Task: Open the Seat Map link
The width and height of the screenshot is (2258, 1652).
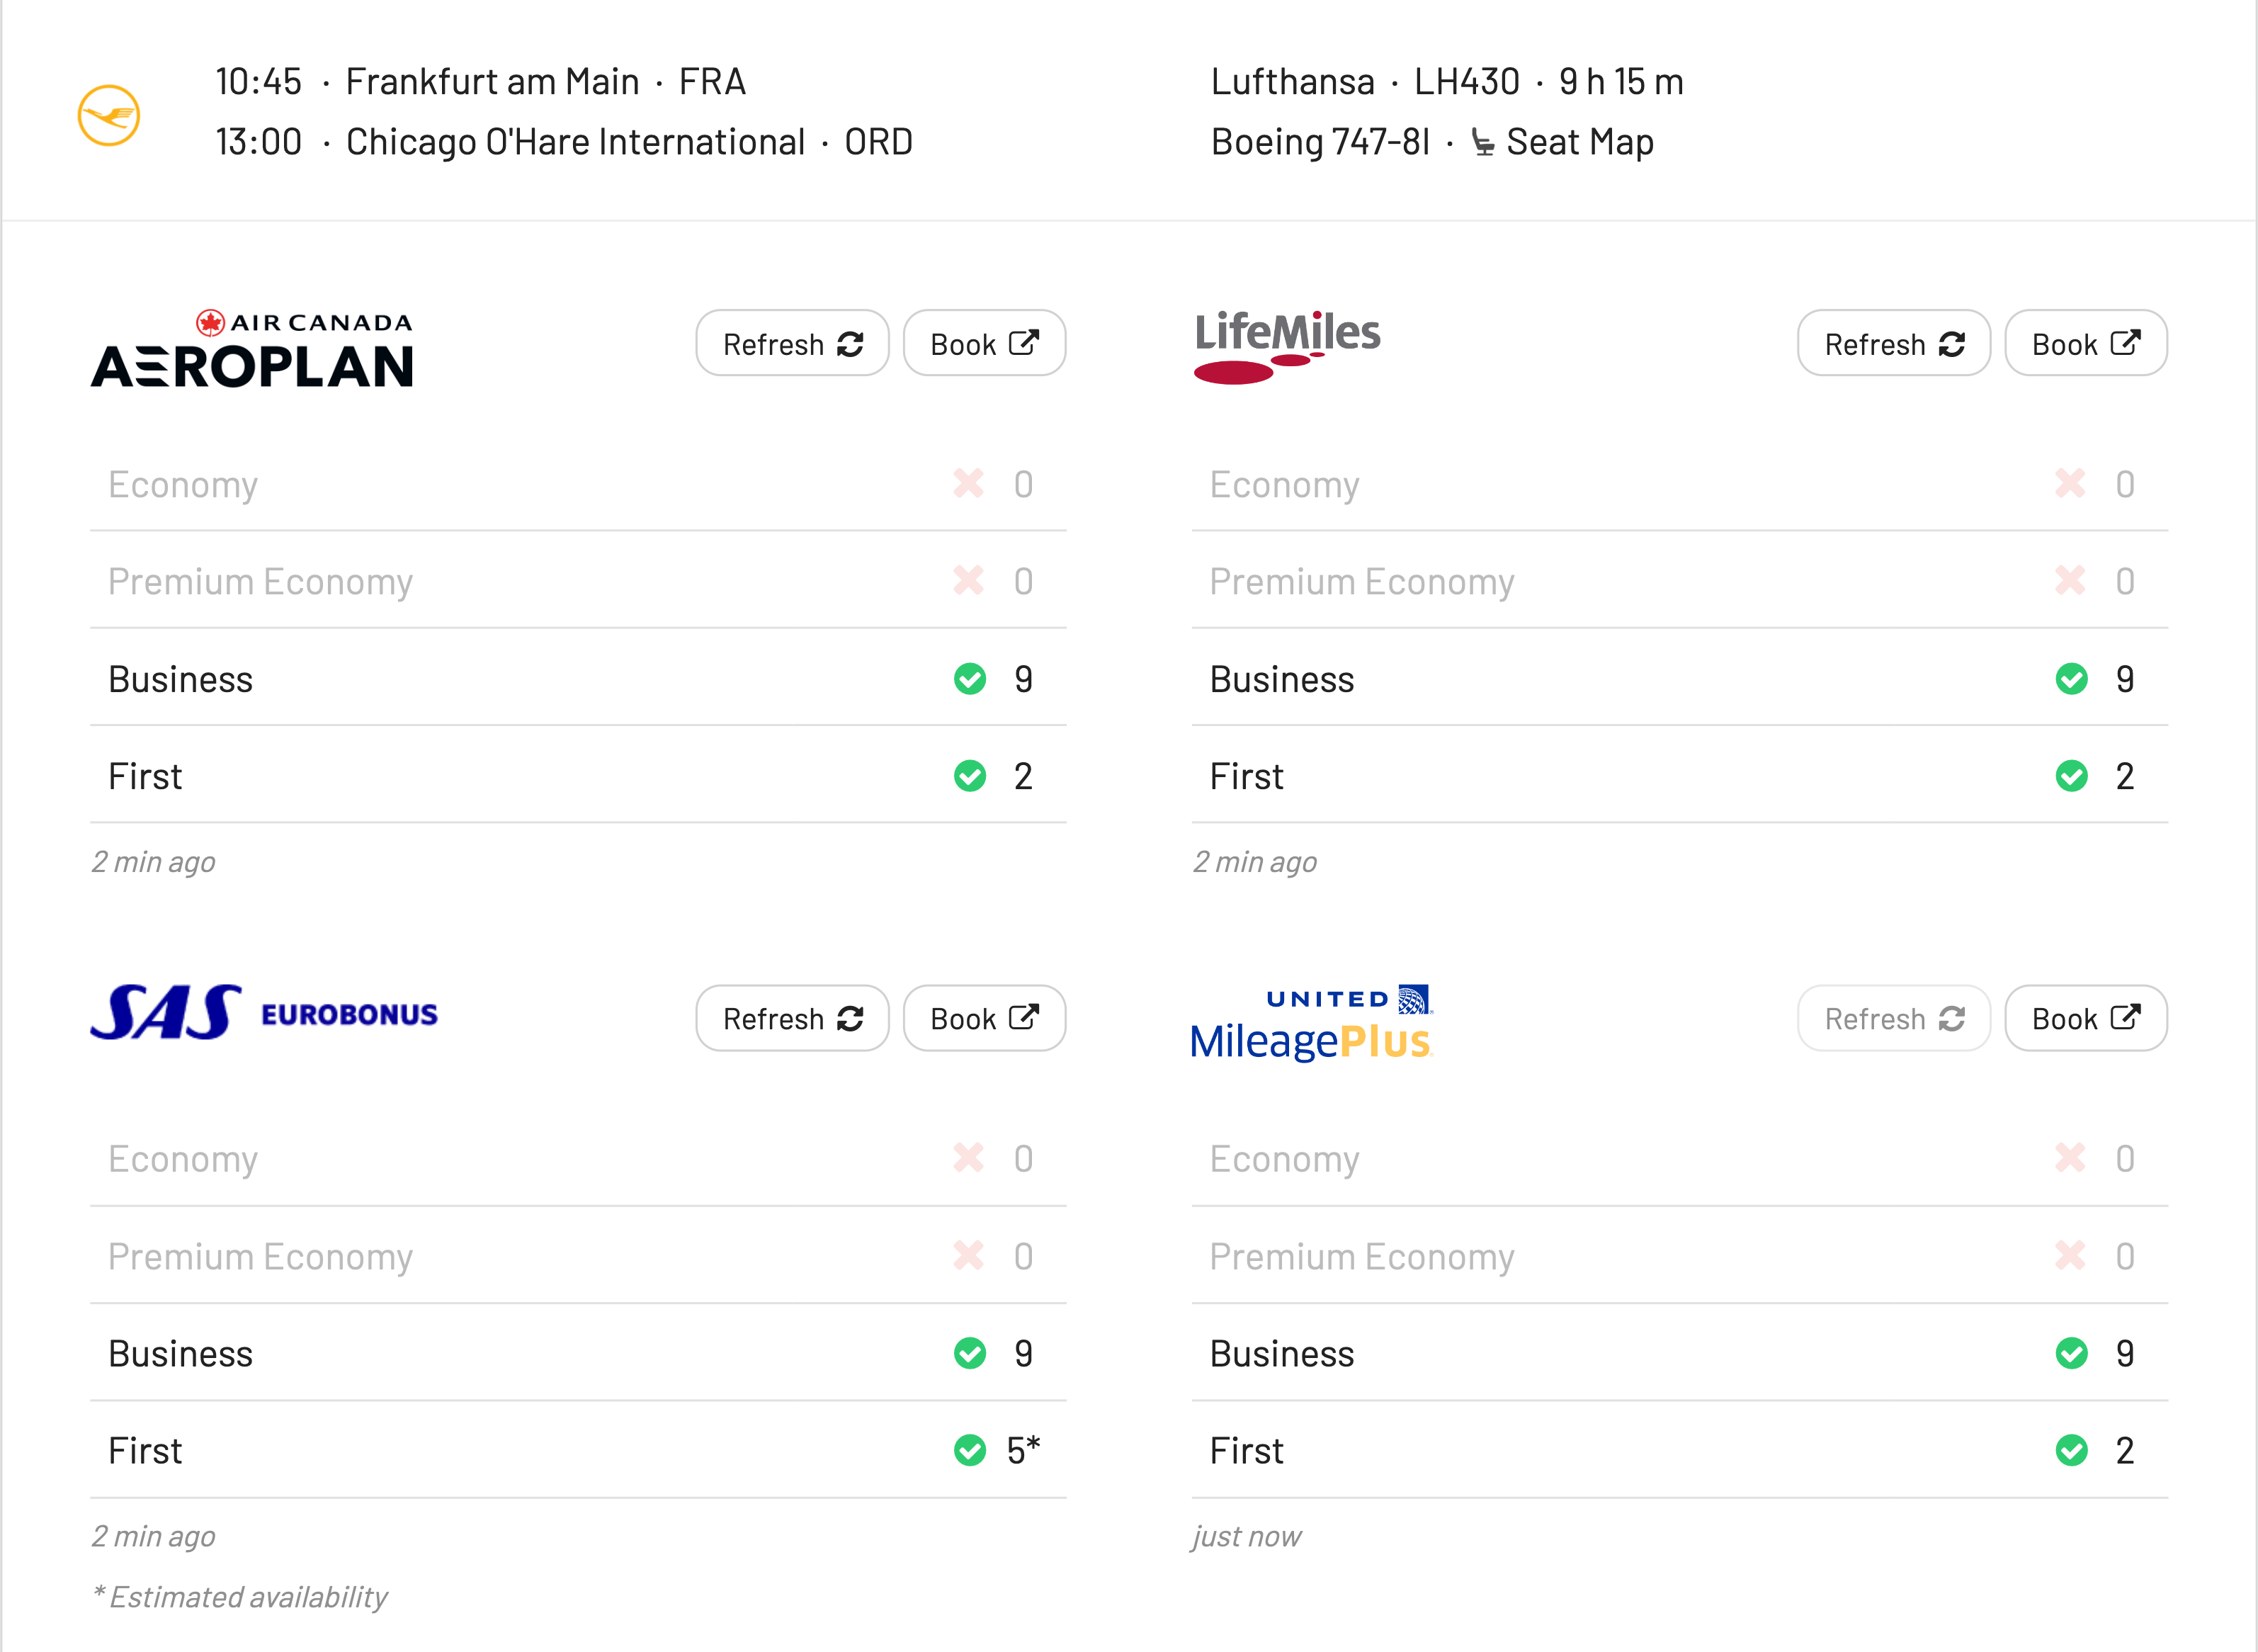Action: (1562, 142)
